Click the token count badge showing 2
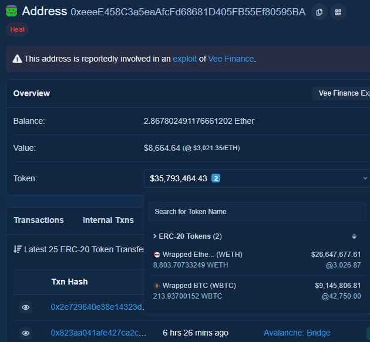The image size is (370, 342). [216, 178]
